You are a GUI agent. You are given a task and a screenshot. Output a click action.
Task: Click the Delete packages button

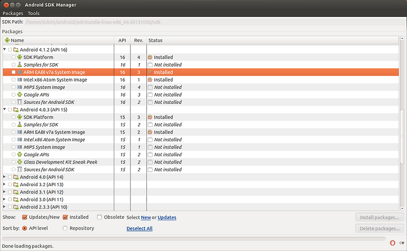click(x=379, y=228)
